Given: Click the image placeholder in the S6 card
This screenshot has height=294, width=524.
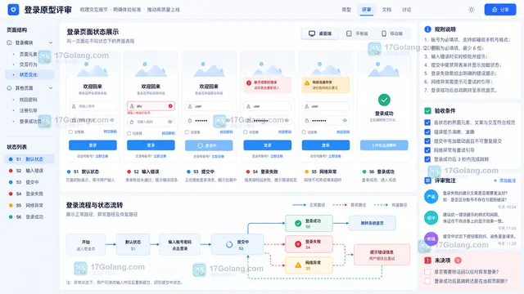Looking at the screenshot, I should (x=384, y=69).
